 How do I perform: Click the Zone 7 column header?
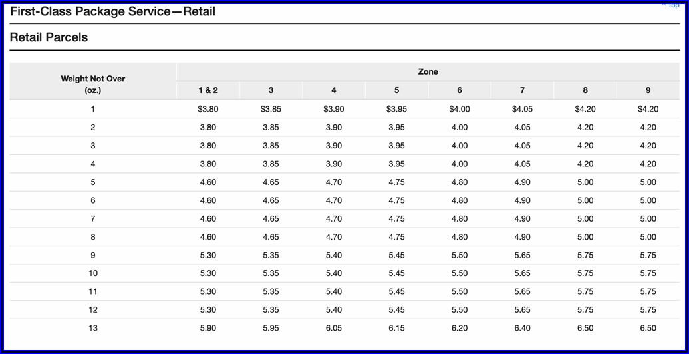pyautogui.click(x=522, y=90)
